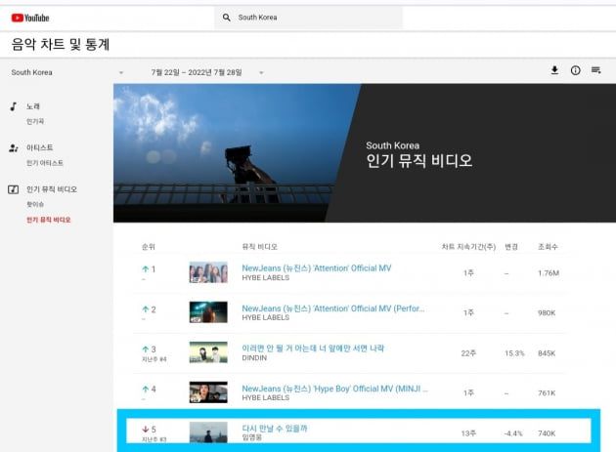616x452 pixels.
Task: Expand the South Korea country dropdown
Action: point(120,73)
